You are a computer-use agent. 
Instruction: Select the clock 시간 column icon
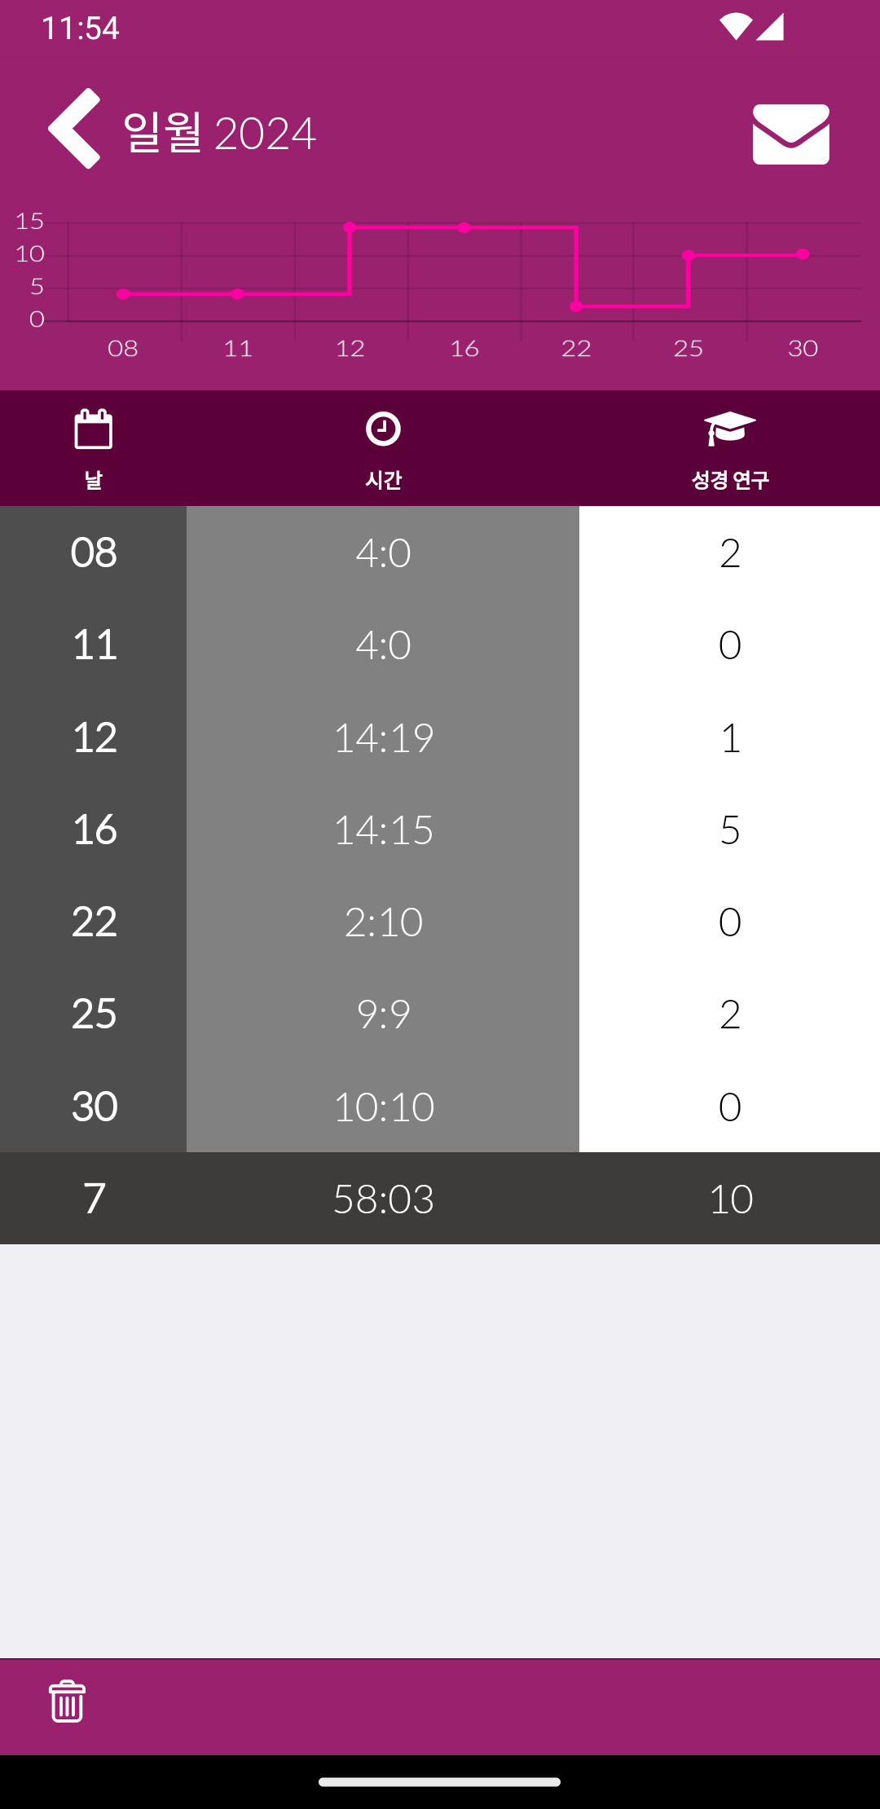click(383, 429)
